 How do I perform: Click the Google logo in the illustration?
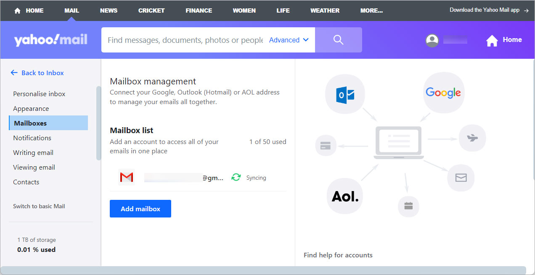click(443, 92)
